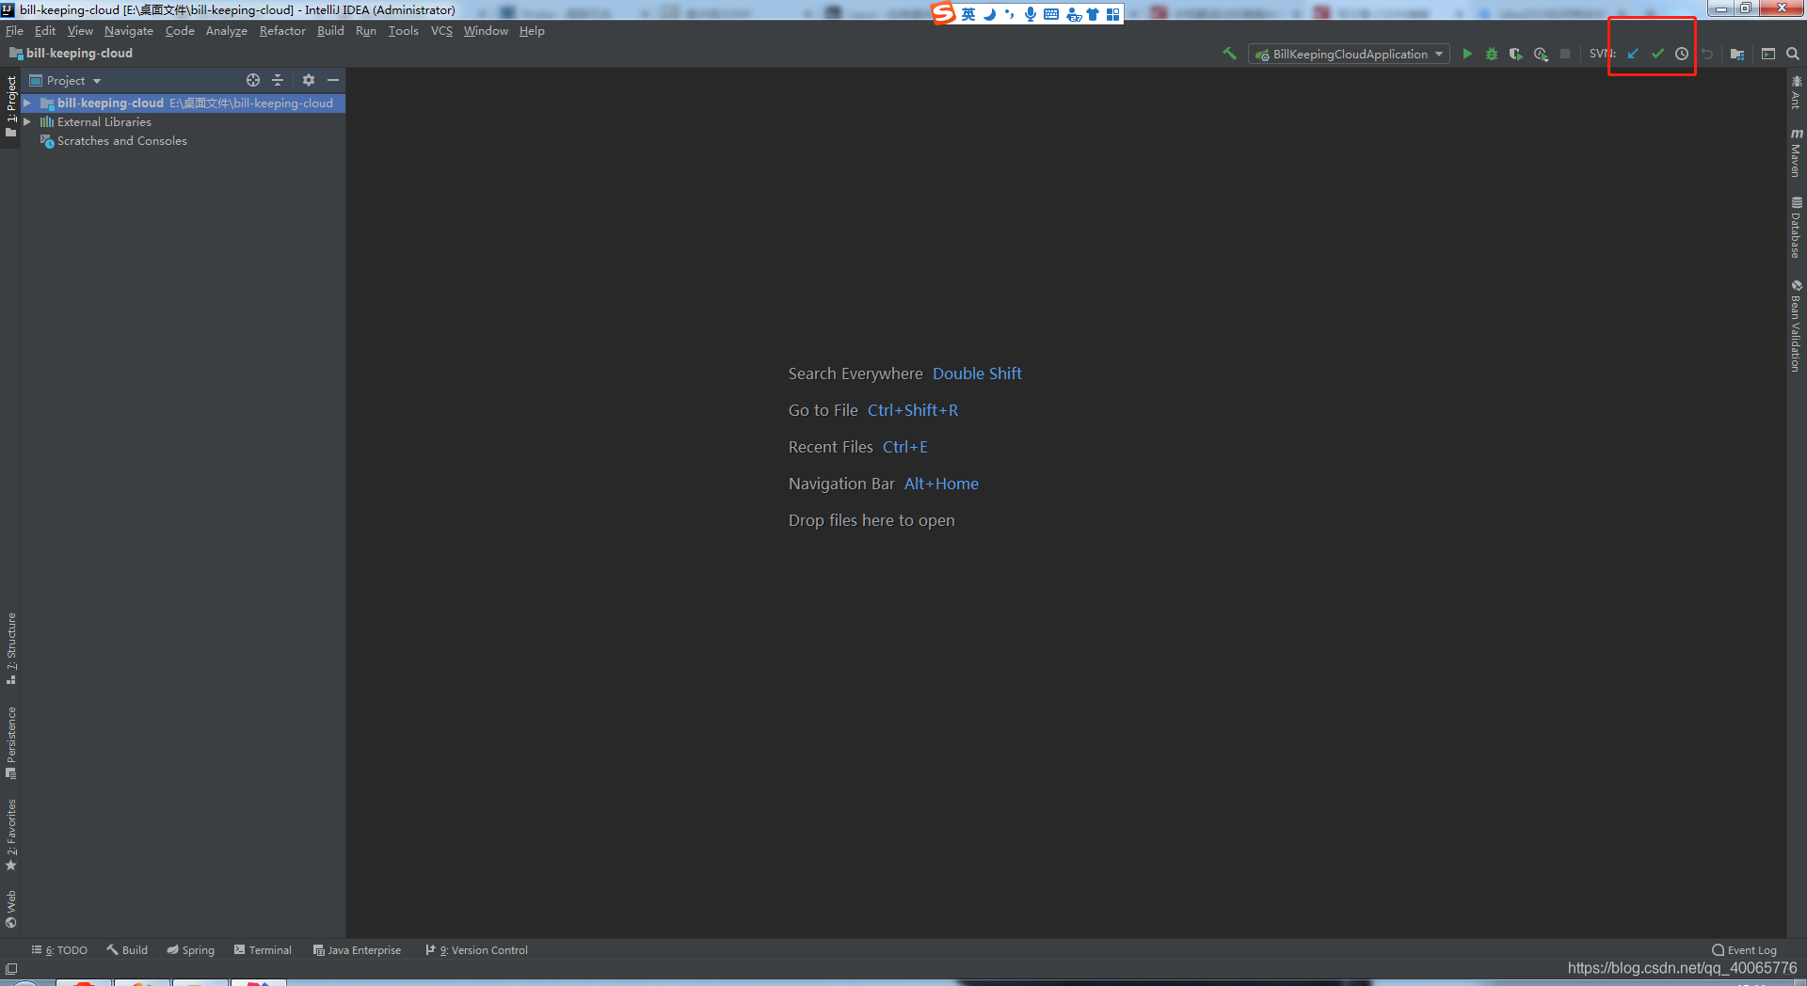Open the Navigate menu

coord(129,30)
